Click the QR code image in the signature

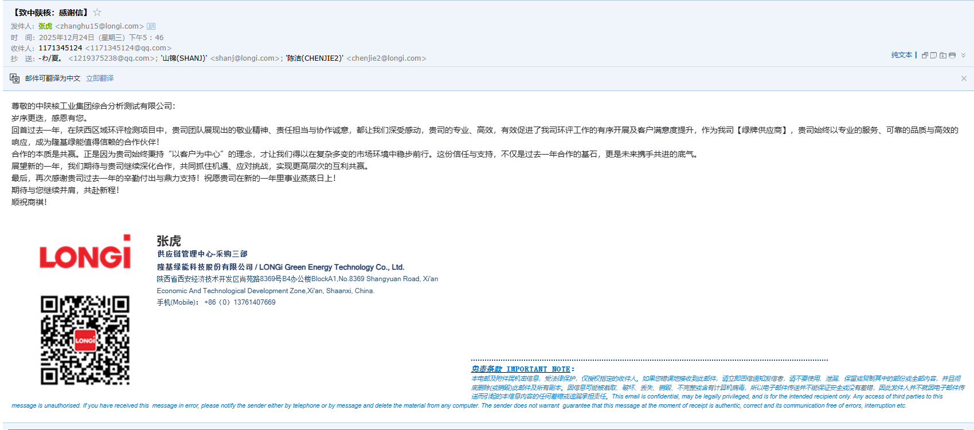[x=85, y=340]
